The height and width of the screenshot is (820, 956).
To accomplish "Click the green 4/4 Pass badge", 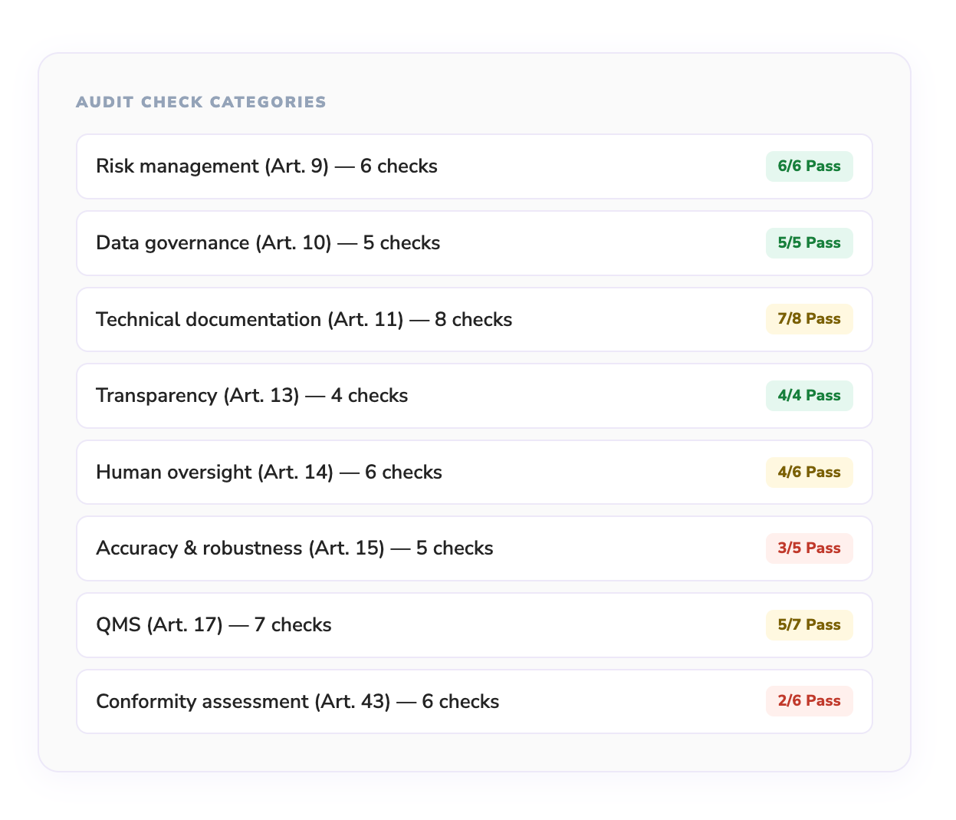I will [x=809, y=396].
